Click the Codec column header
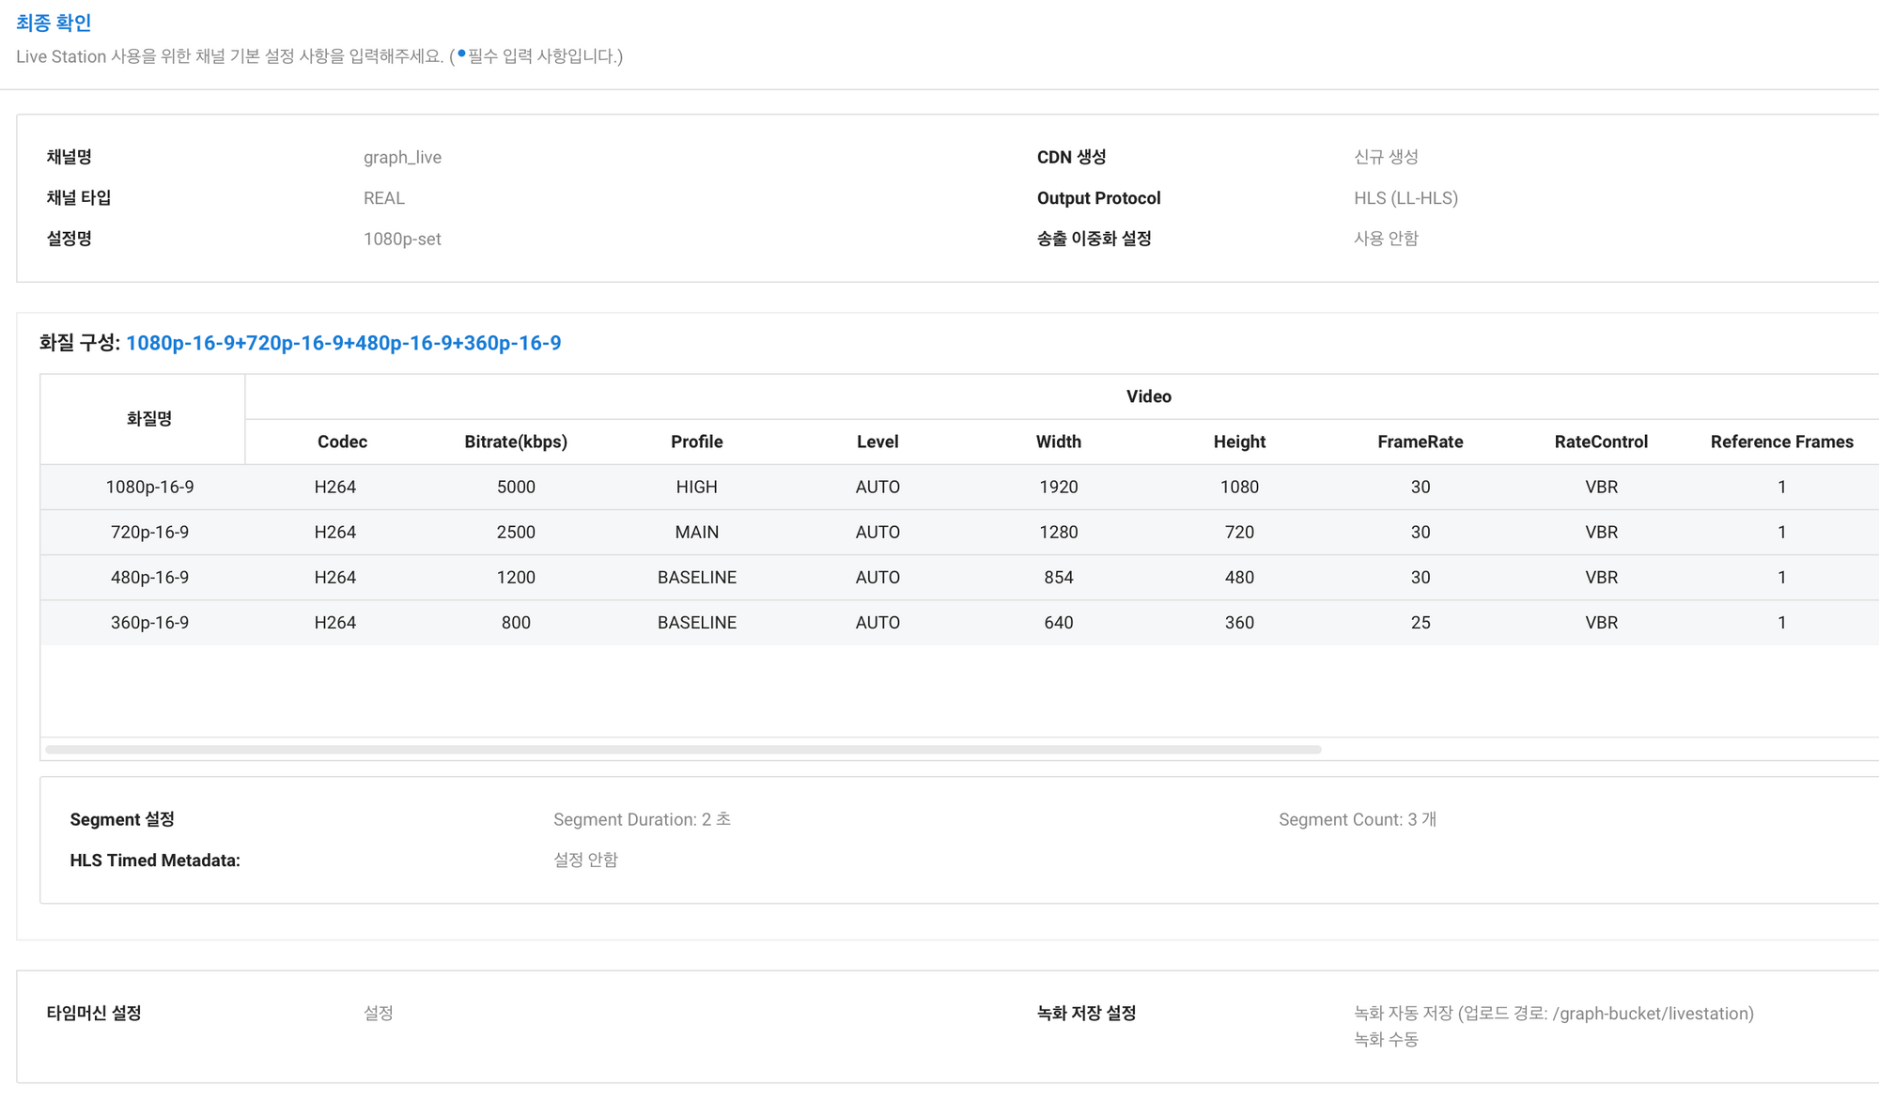This screenshot has height=1101, width=1879. click(342, 442)
